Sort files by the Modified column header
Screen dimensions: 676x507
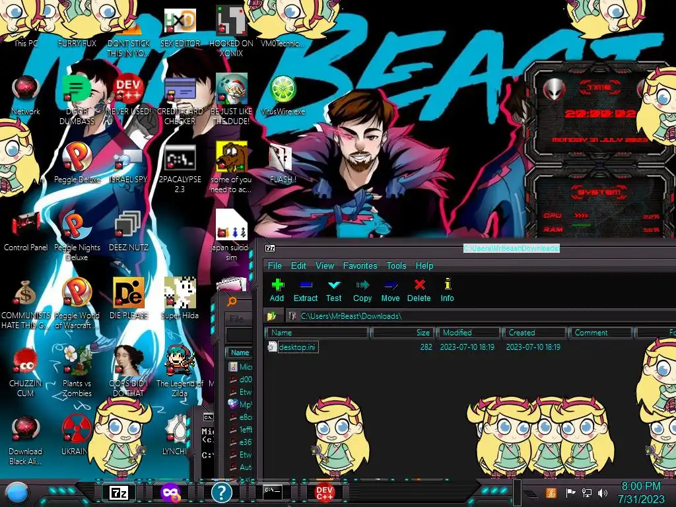click(x=469, y=333)
